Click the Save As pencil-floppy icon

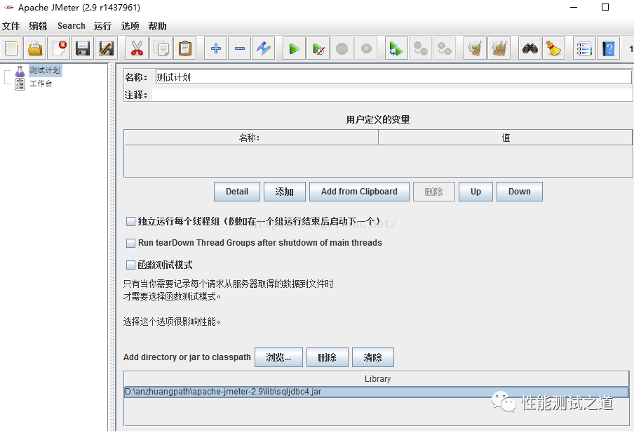[107, 48]
